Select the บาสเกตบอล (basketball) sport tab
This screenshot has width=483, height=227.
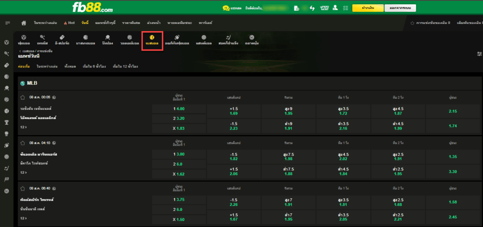coord(86,41)
